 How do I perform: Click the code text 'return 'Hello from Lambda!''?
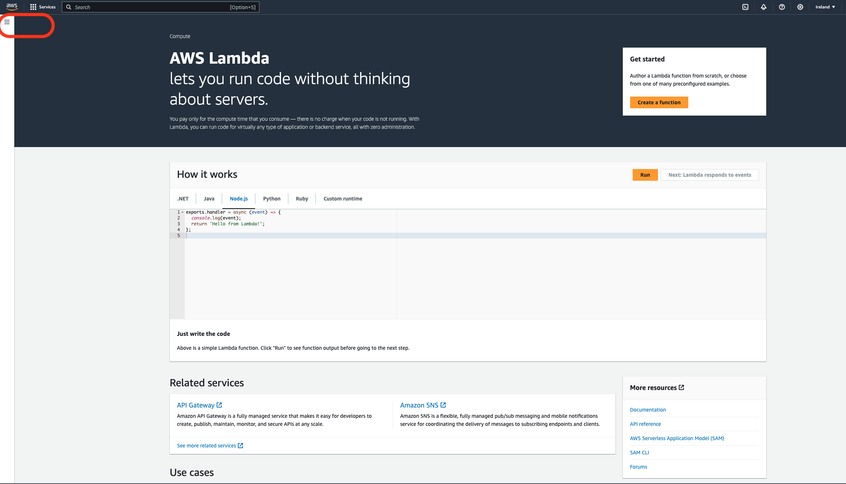pyautogui.click(x=228, y=224)
